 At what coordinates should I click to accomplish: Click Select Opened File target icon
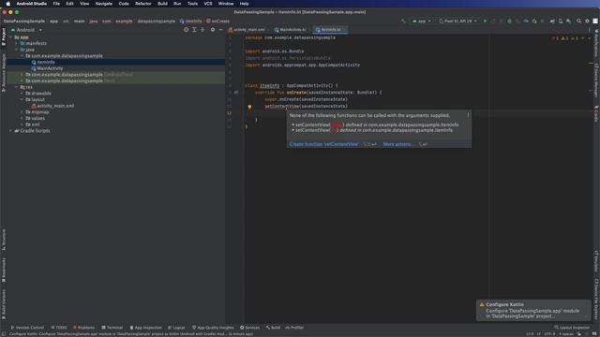tap(186, 30)
